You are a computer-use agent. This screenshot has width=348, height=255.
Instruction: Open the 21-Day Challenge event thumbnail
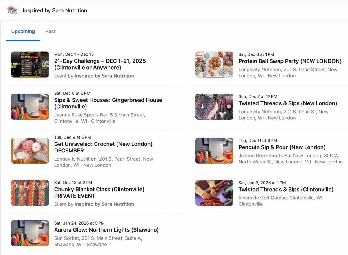tap(30, 65)
